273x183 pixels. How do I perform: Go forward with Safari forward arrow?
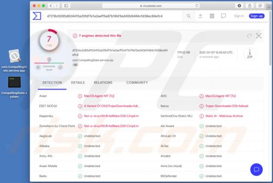(57, 6)
